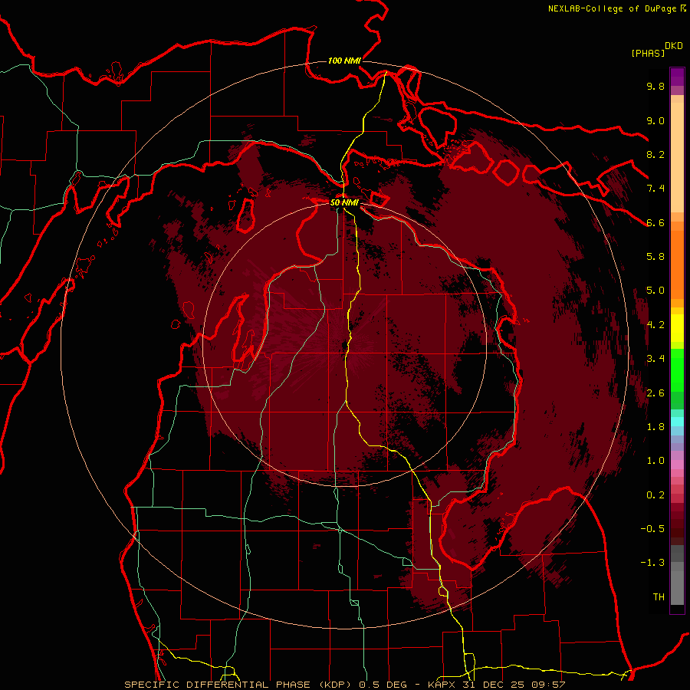Click the 6.6 legend value

click(655, 222)
